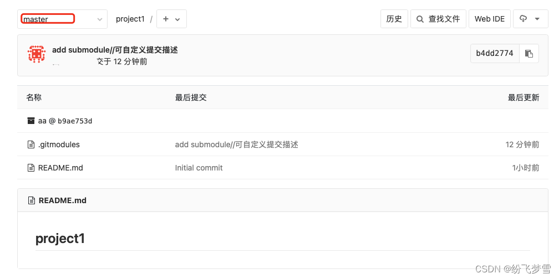This screenshot has width=559, height=279.
Task: Click the 最后更新 column header
Action: pyautogui.click(x=524, y=97)
